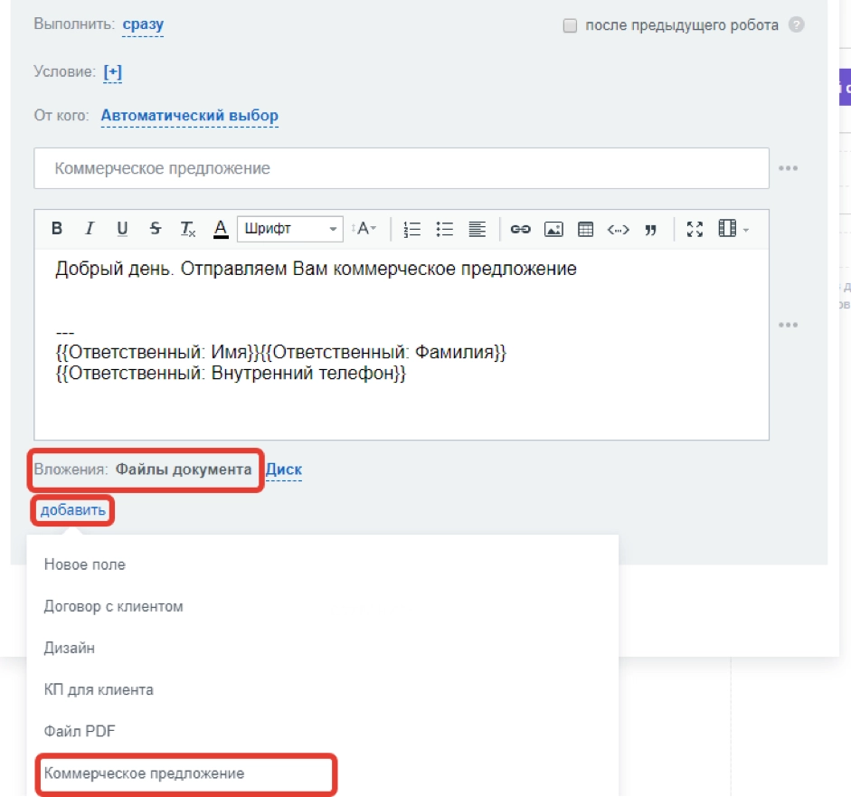Open the 'Шрифт' font dropdown
This screenshot has width=851, height=797.
(289, 229)
